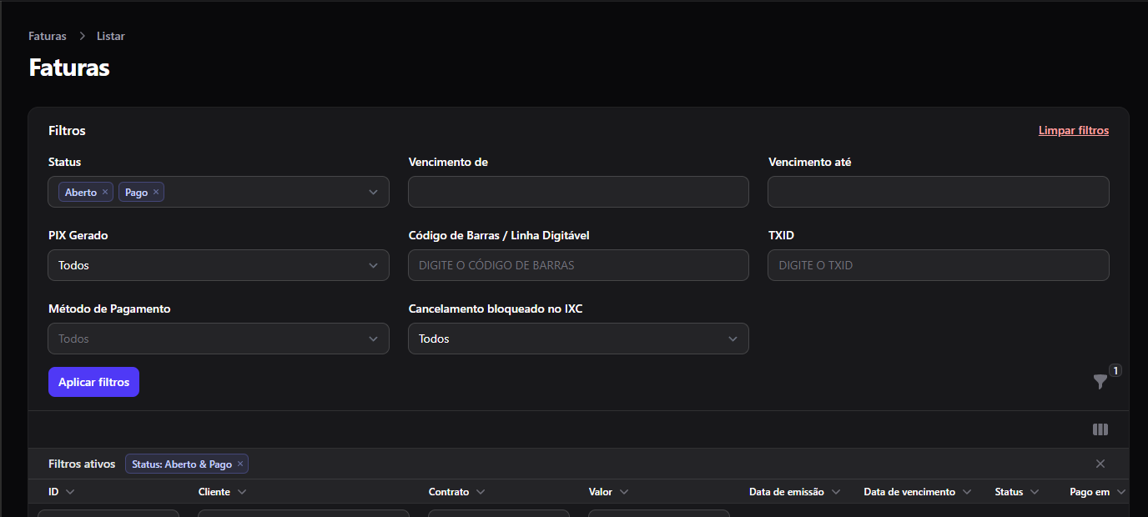Click the Aplicar filtros button
The width and height of the screenshot is (1148, 517).
(93, 382)
